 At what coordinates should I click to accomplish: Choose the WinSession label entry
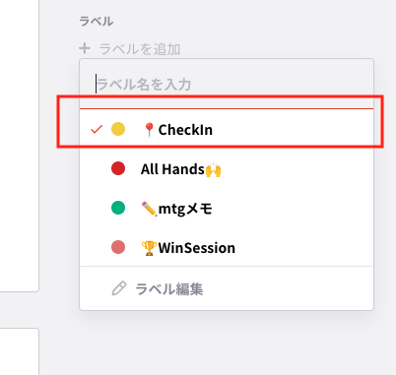point(227,247)
